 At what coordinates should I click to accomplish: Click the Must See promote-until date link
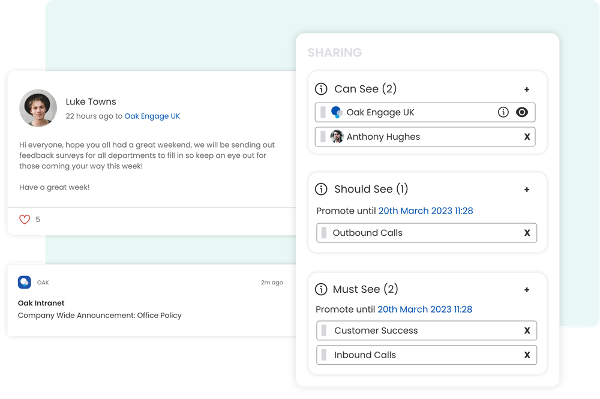[x=425, y=309]
